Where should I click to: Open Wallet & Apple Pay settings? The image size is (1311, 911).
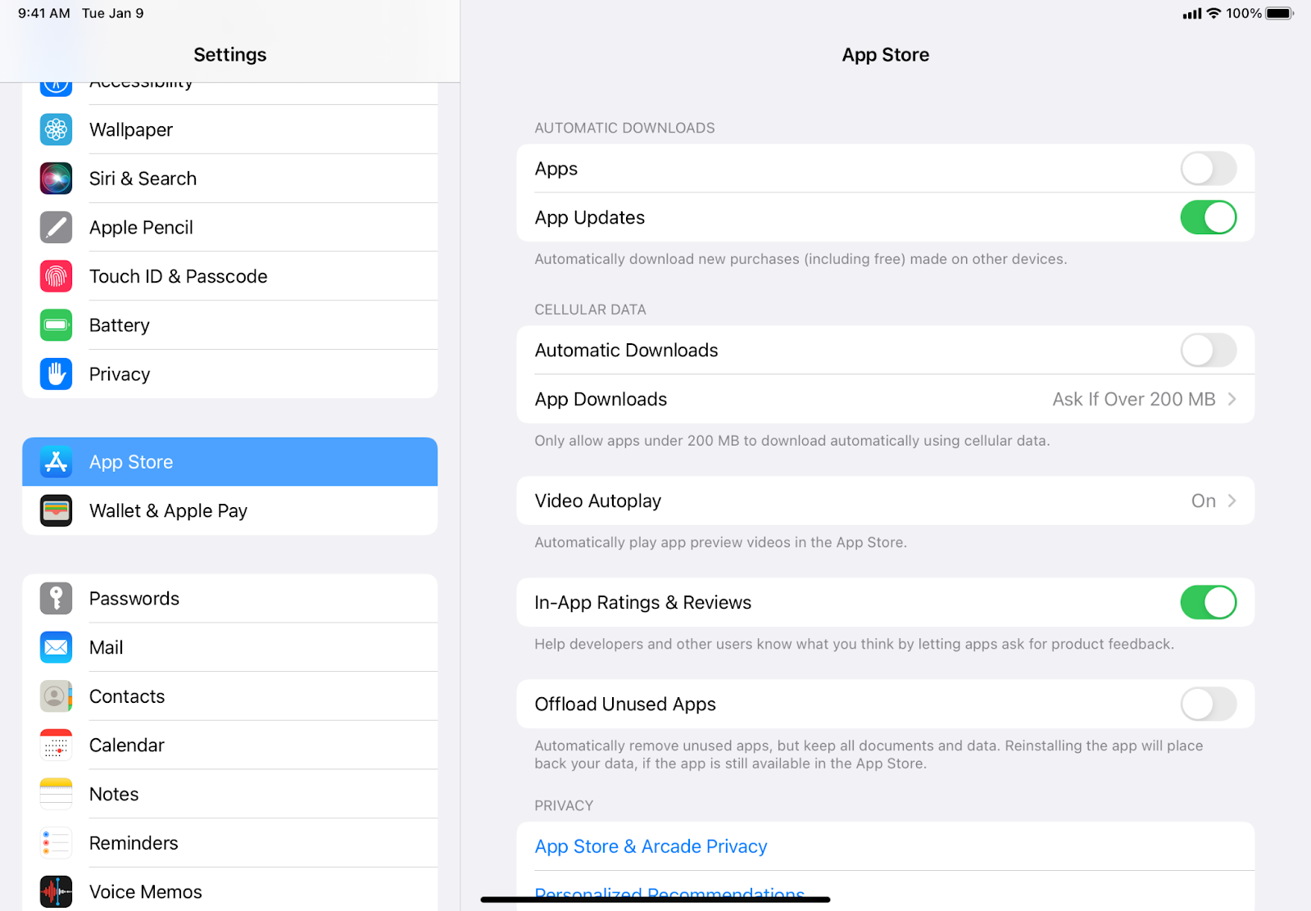230,510
